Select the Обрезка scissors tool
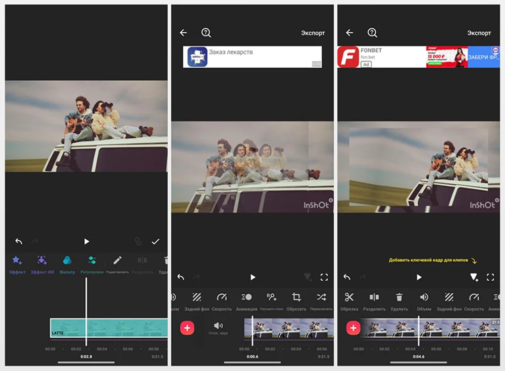505x371 pixels. tap(349, 297)
